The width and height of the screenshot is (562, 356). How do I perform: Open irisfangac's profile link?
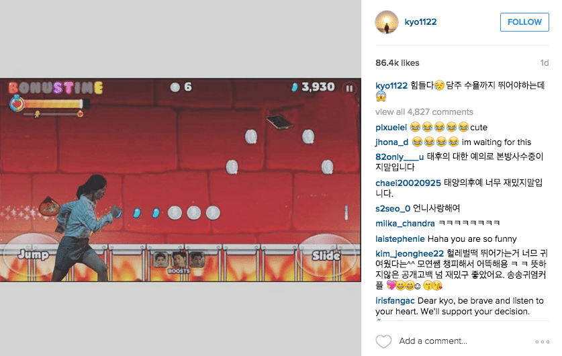[x=395, y=301]
